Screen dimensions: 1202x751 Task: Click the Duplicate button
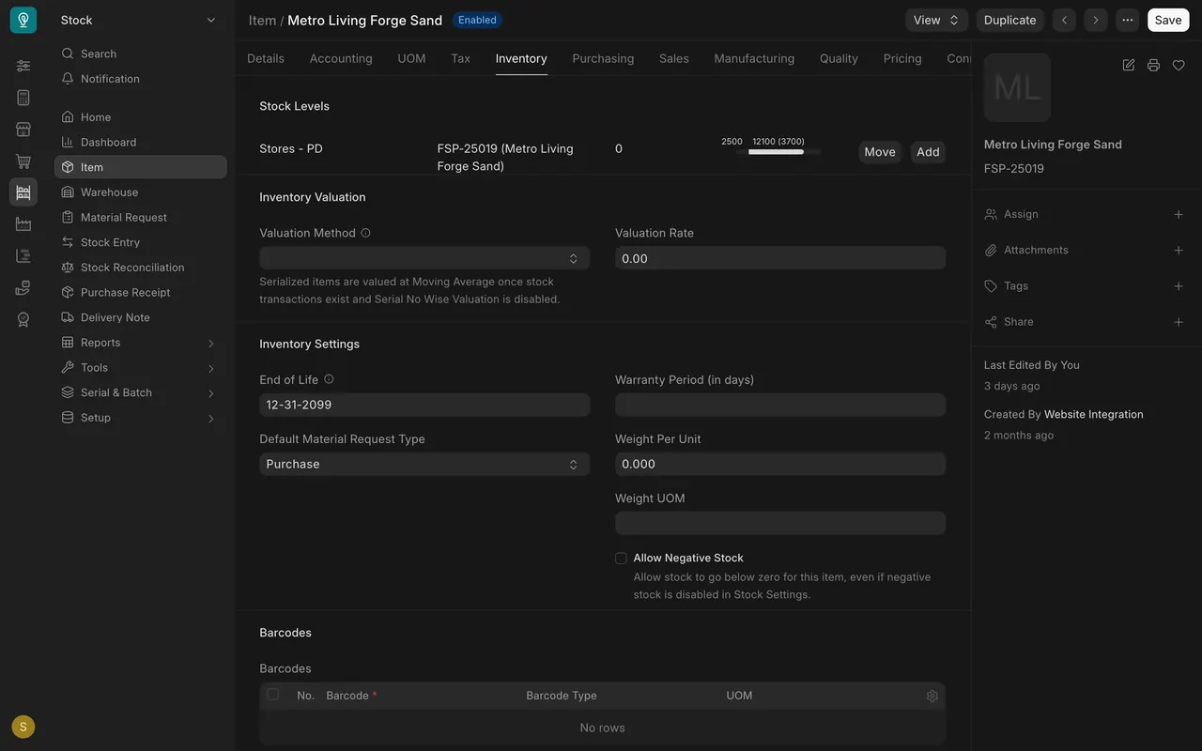[1010, 20]
